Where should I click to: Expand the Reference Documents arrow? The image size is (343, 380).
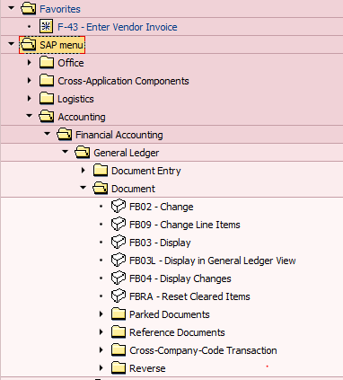[101, 332]
